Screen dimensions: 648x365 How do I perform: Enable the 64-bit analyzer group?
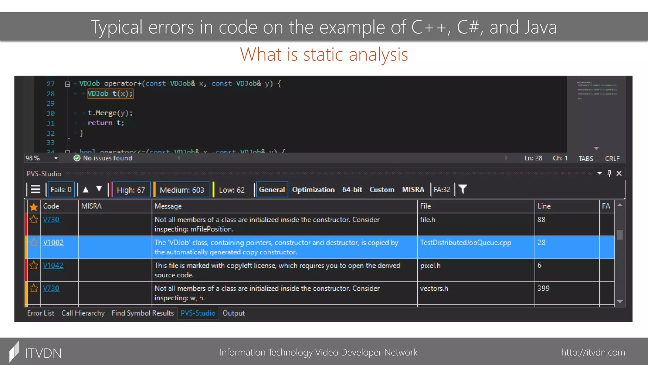pyautogui.click(x=352, y=189)
